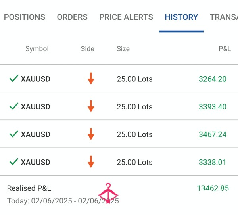Image resolution: width=238 pixels, height=215 pixels.
Task: Click the Symbol column header
Action: tap(37, 49)
